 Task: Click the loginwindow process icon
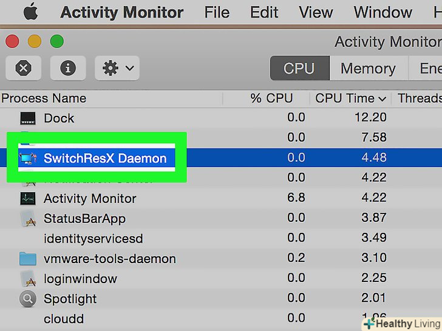(x=28, y=279)
